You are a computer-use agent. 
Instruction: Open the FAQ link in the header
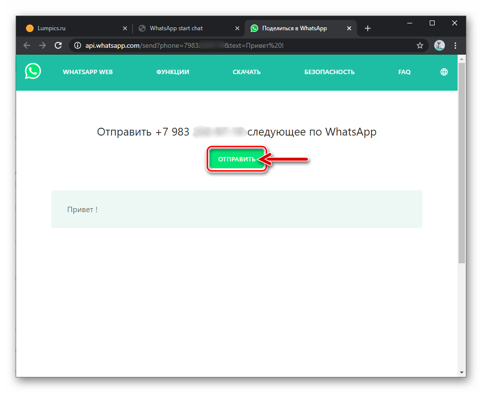pyautogui.click(x=404, y=72)
